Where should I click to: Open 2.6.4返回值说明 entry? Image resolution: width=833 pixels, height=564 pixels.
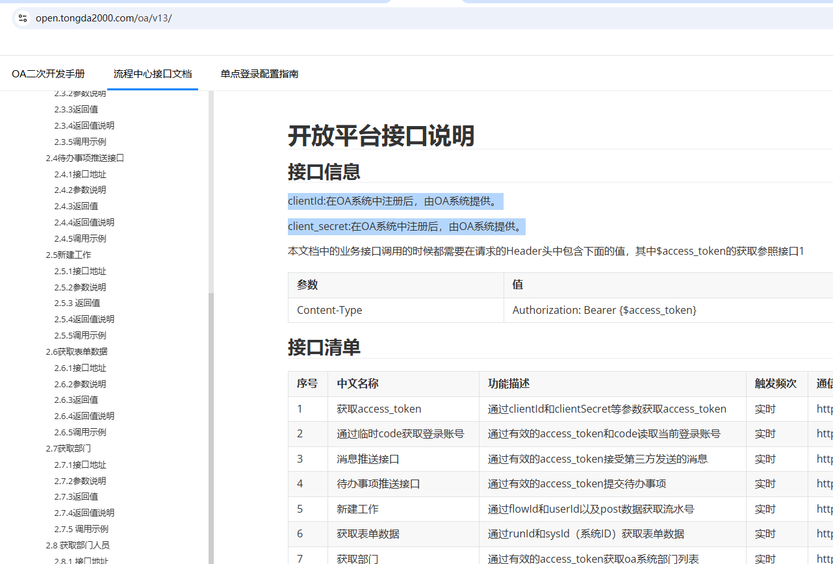(x=84, y=416)
